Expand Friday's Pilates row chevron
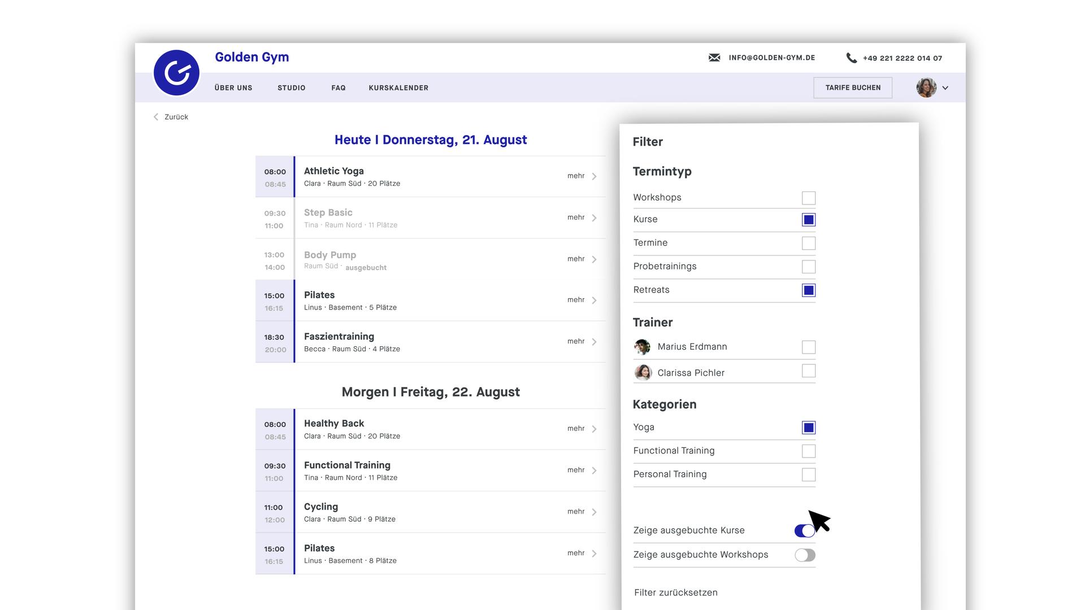The image size is (1085, 610). [x=594, y=554]
